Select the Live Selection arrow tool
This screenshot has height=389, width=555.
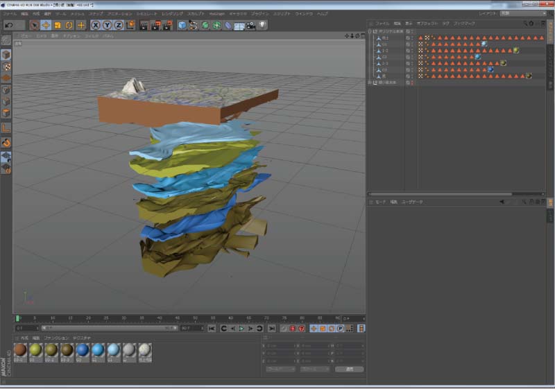34,25
